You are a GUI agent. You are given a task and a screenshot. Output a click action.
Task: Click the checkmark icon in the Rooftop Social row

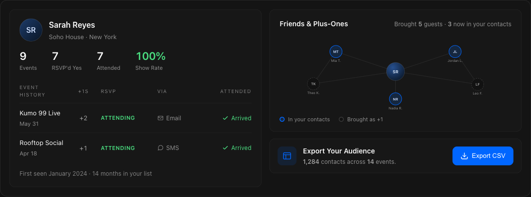point(225,148)
